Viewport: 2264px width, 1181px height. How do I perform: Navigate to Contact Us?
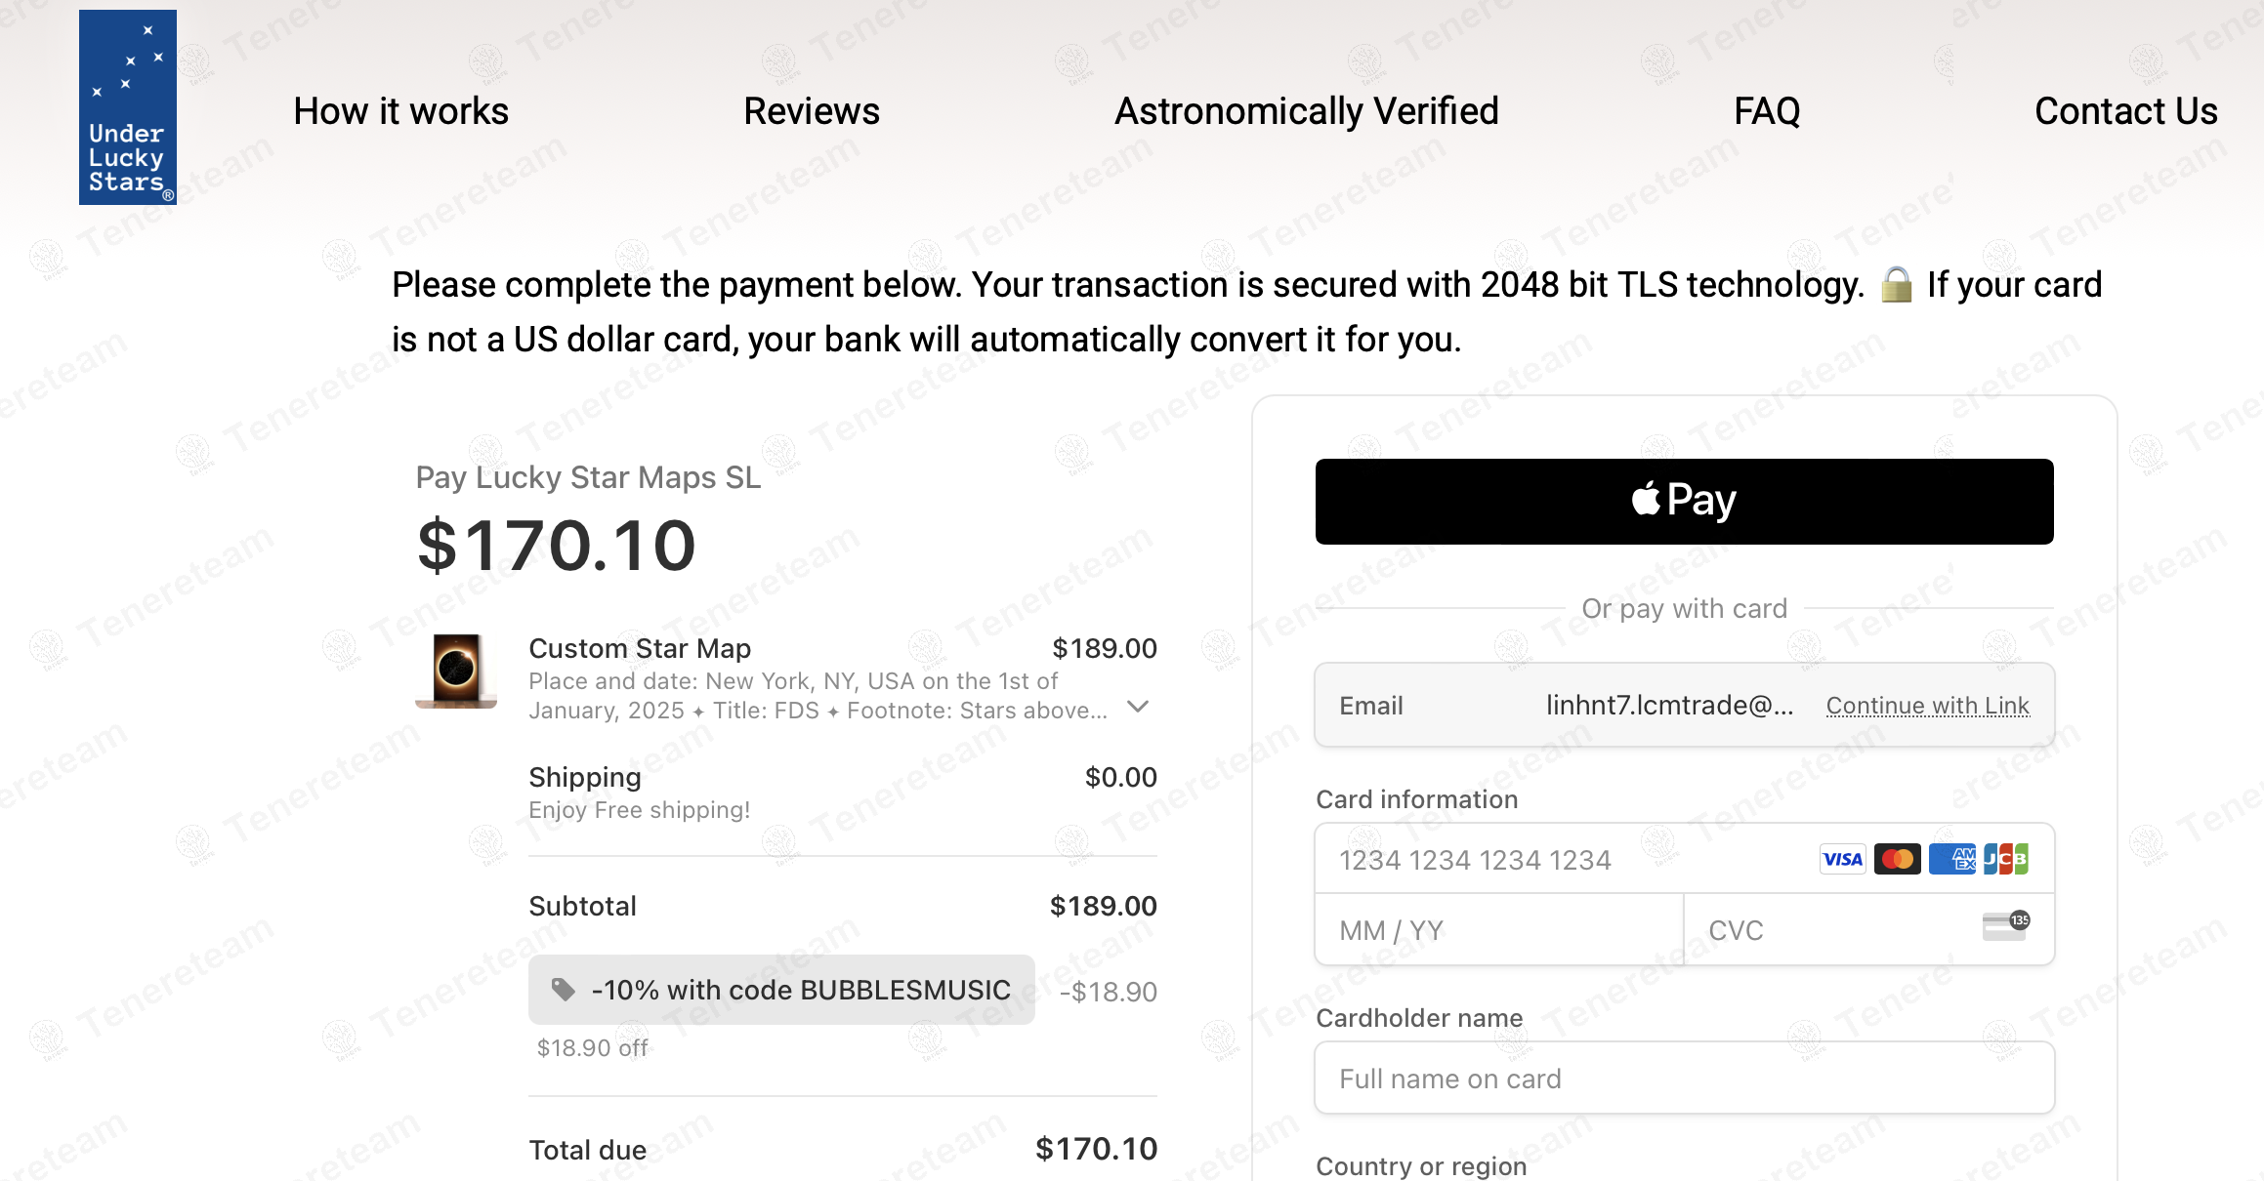coord(2125,111)
